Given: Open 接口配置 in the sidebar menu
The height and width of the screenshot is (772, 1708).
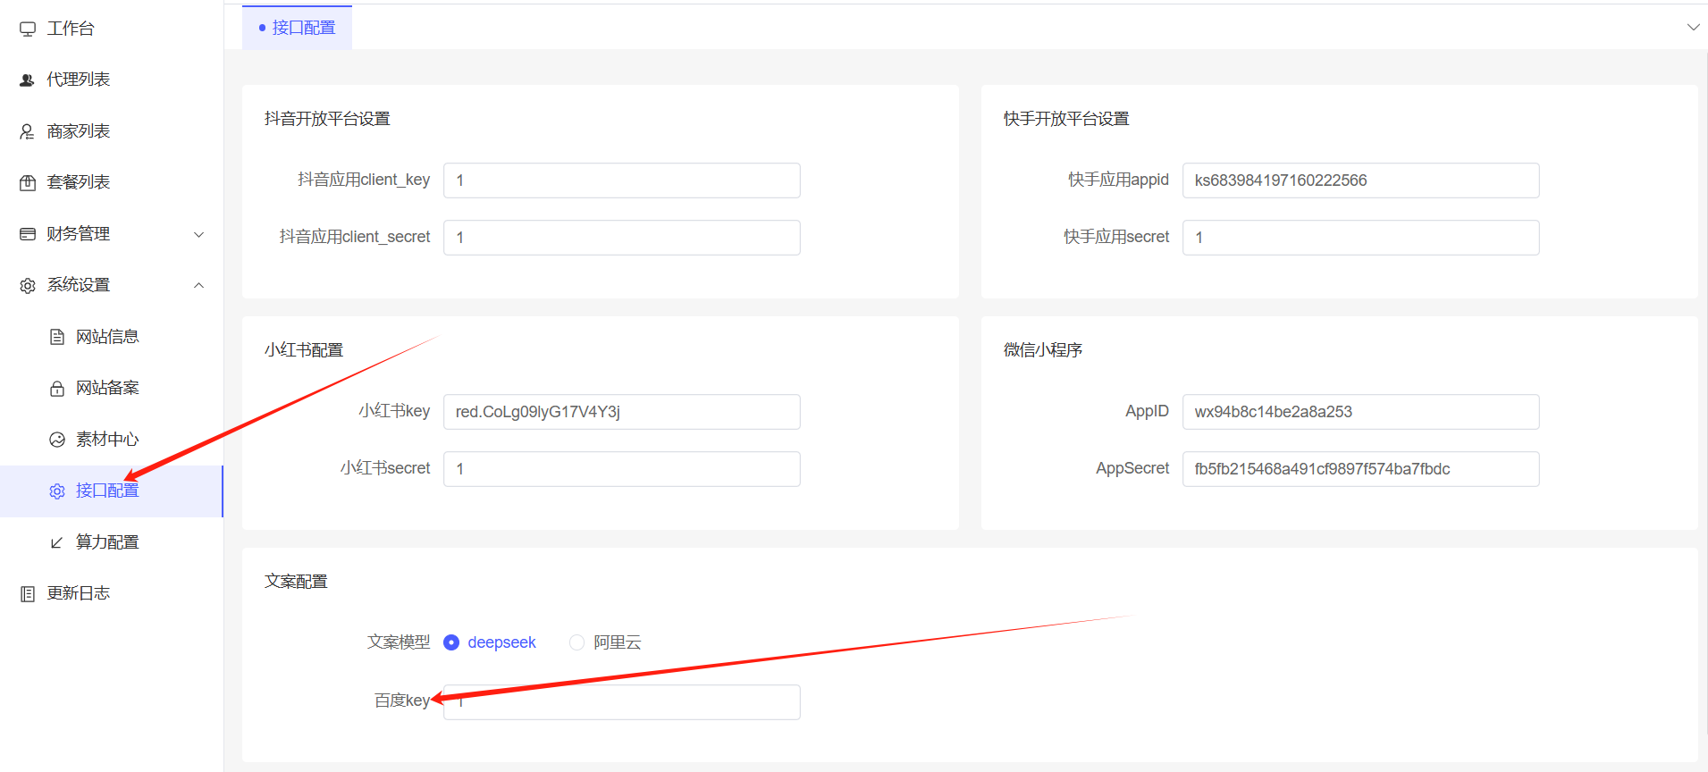Looking at the screenshot, I should tap(107, 491).
